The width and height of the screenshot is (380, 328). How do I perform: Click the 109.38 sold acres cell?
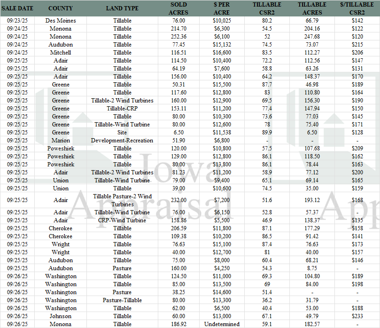tap(178, 236)
